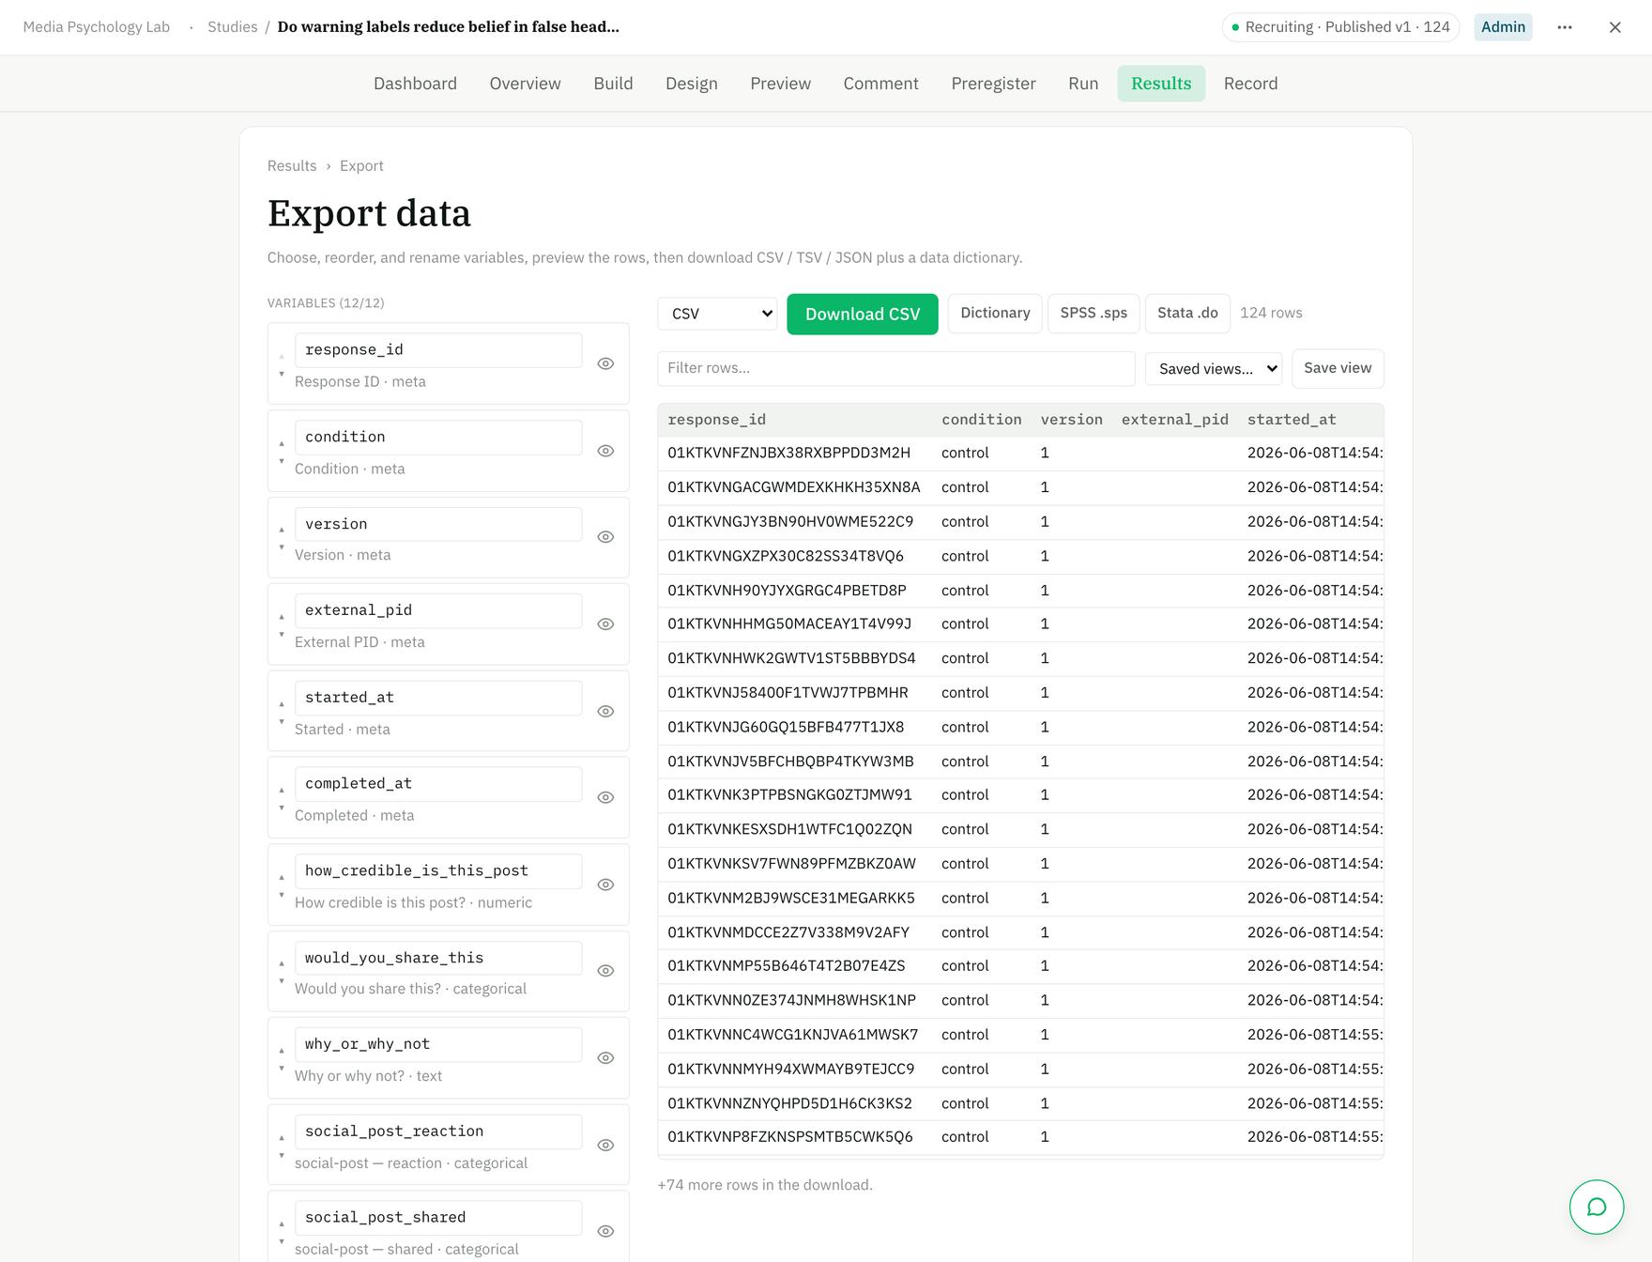
Task: Focus the Filter rows input field
Action: pos(896,368)
